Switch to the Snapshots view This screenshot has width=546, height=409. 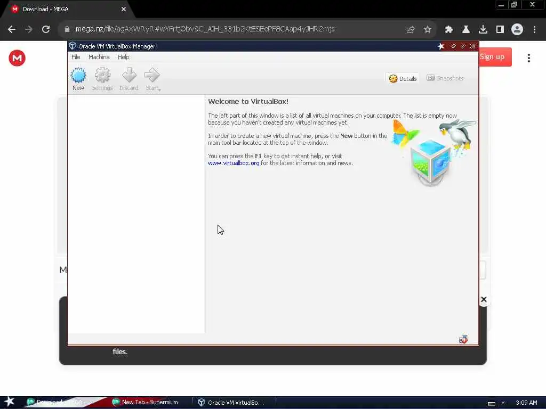(x=445, y=78)
